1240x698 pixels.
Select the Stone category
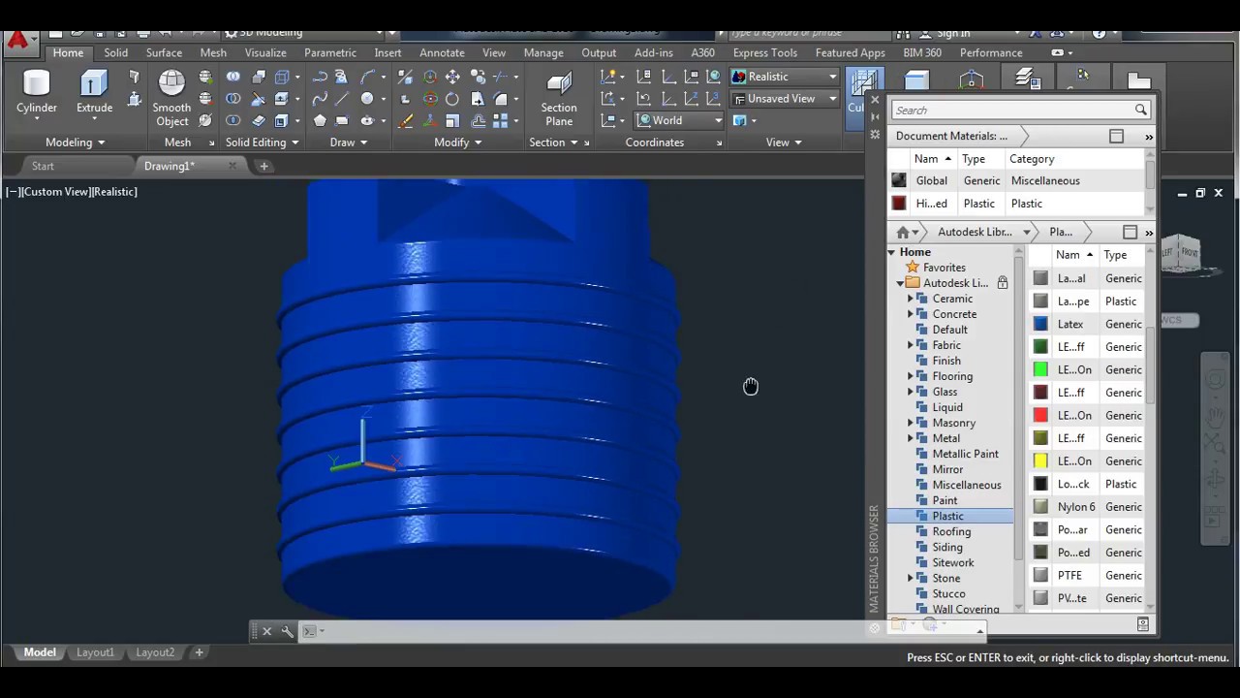click(946, 578)
